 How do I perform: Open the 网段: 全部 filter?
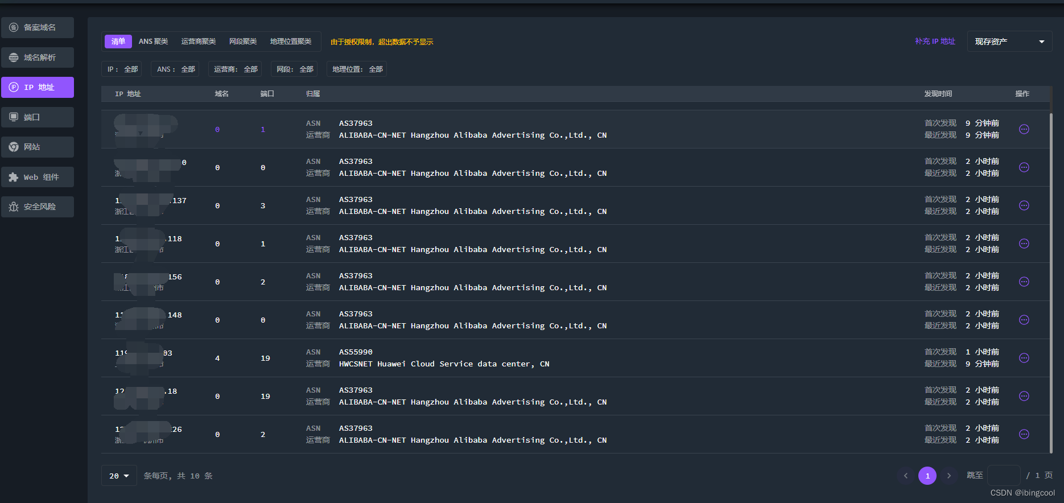point(295,69)
